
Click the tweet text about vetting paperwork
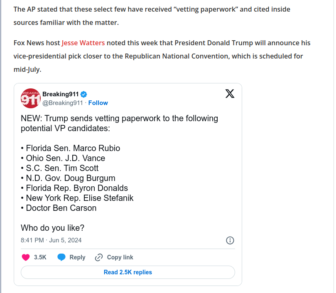coord(119,123)
